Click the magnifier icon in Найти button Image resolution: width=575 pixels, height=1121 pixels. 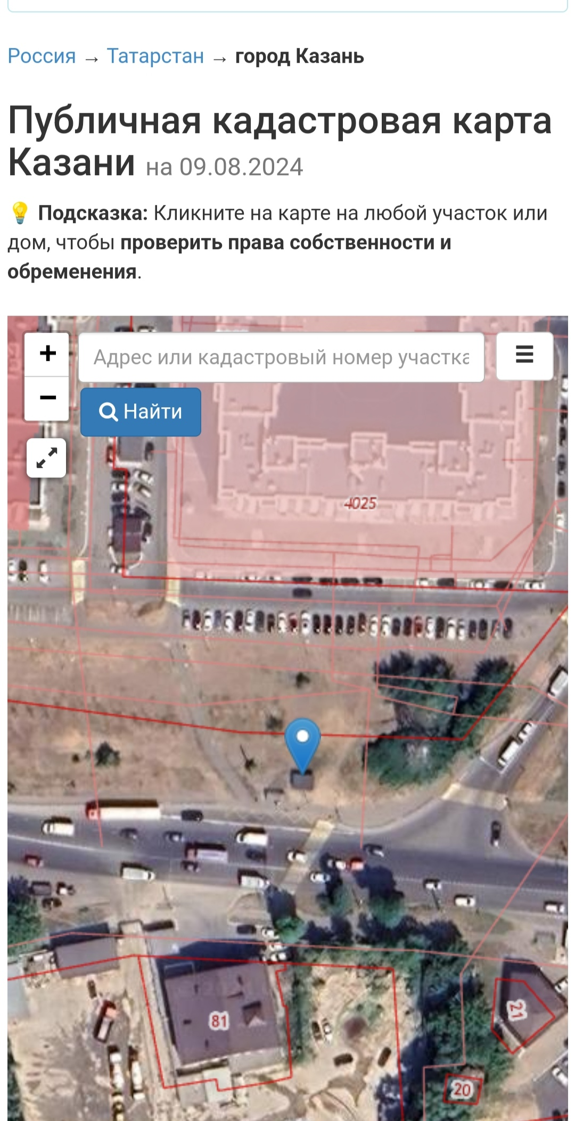109,412
